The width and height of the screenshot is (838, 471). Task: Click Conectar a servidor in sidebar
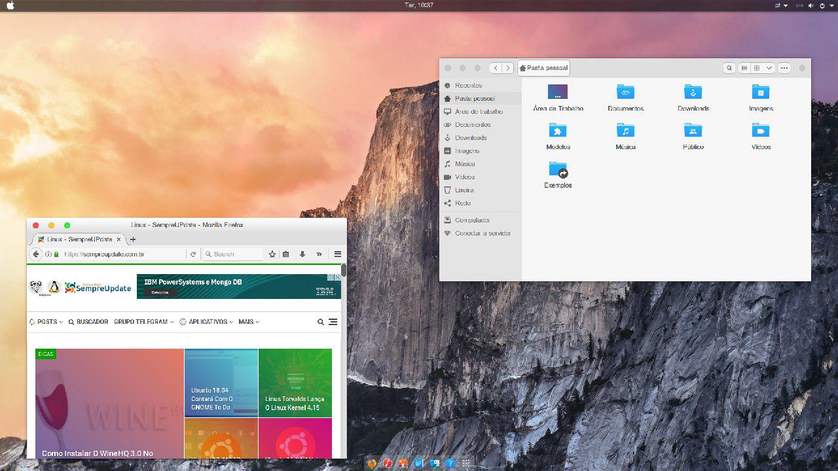(x=480, y=233)
